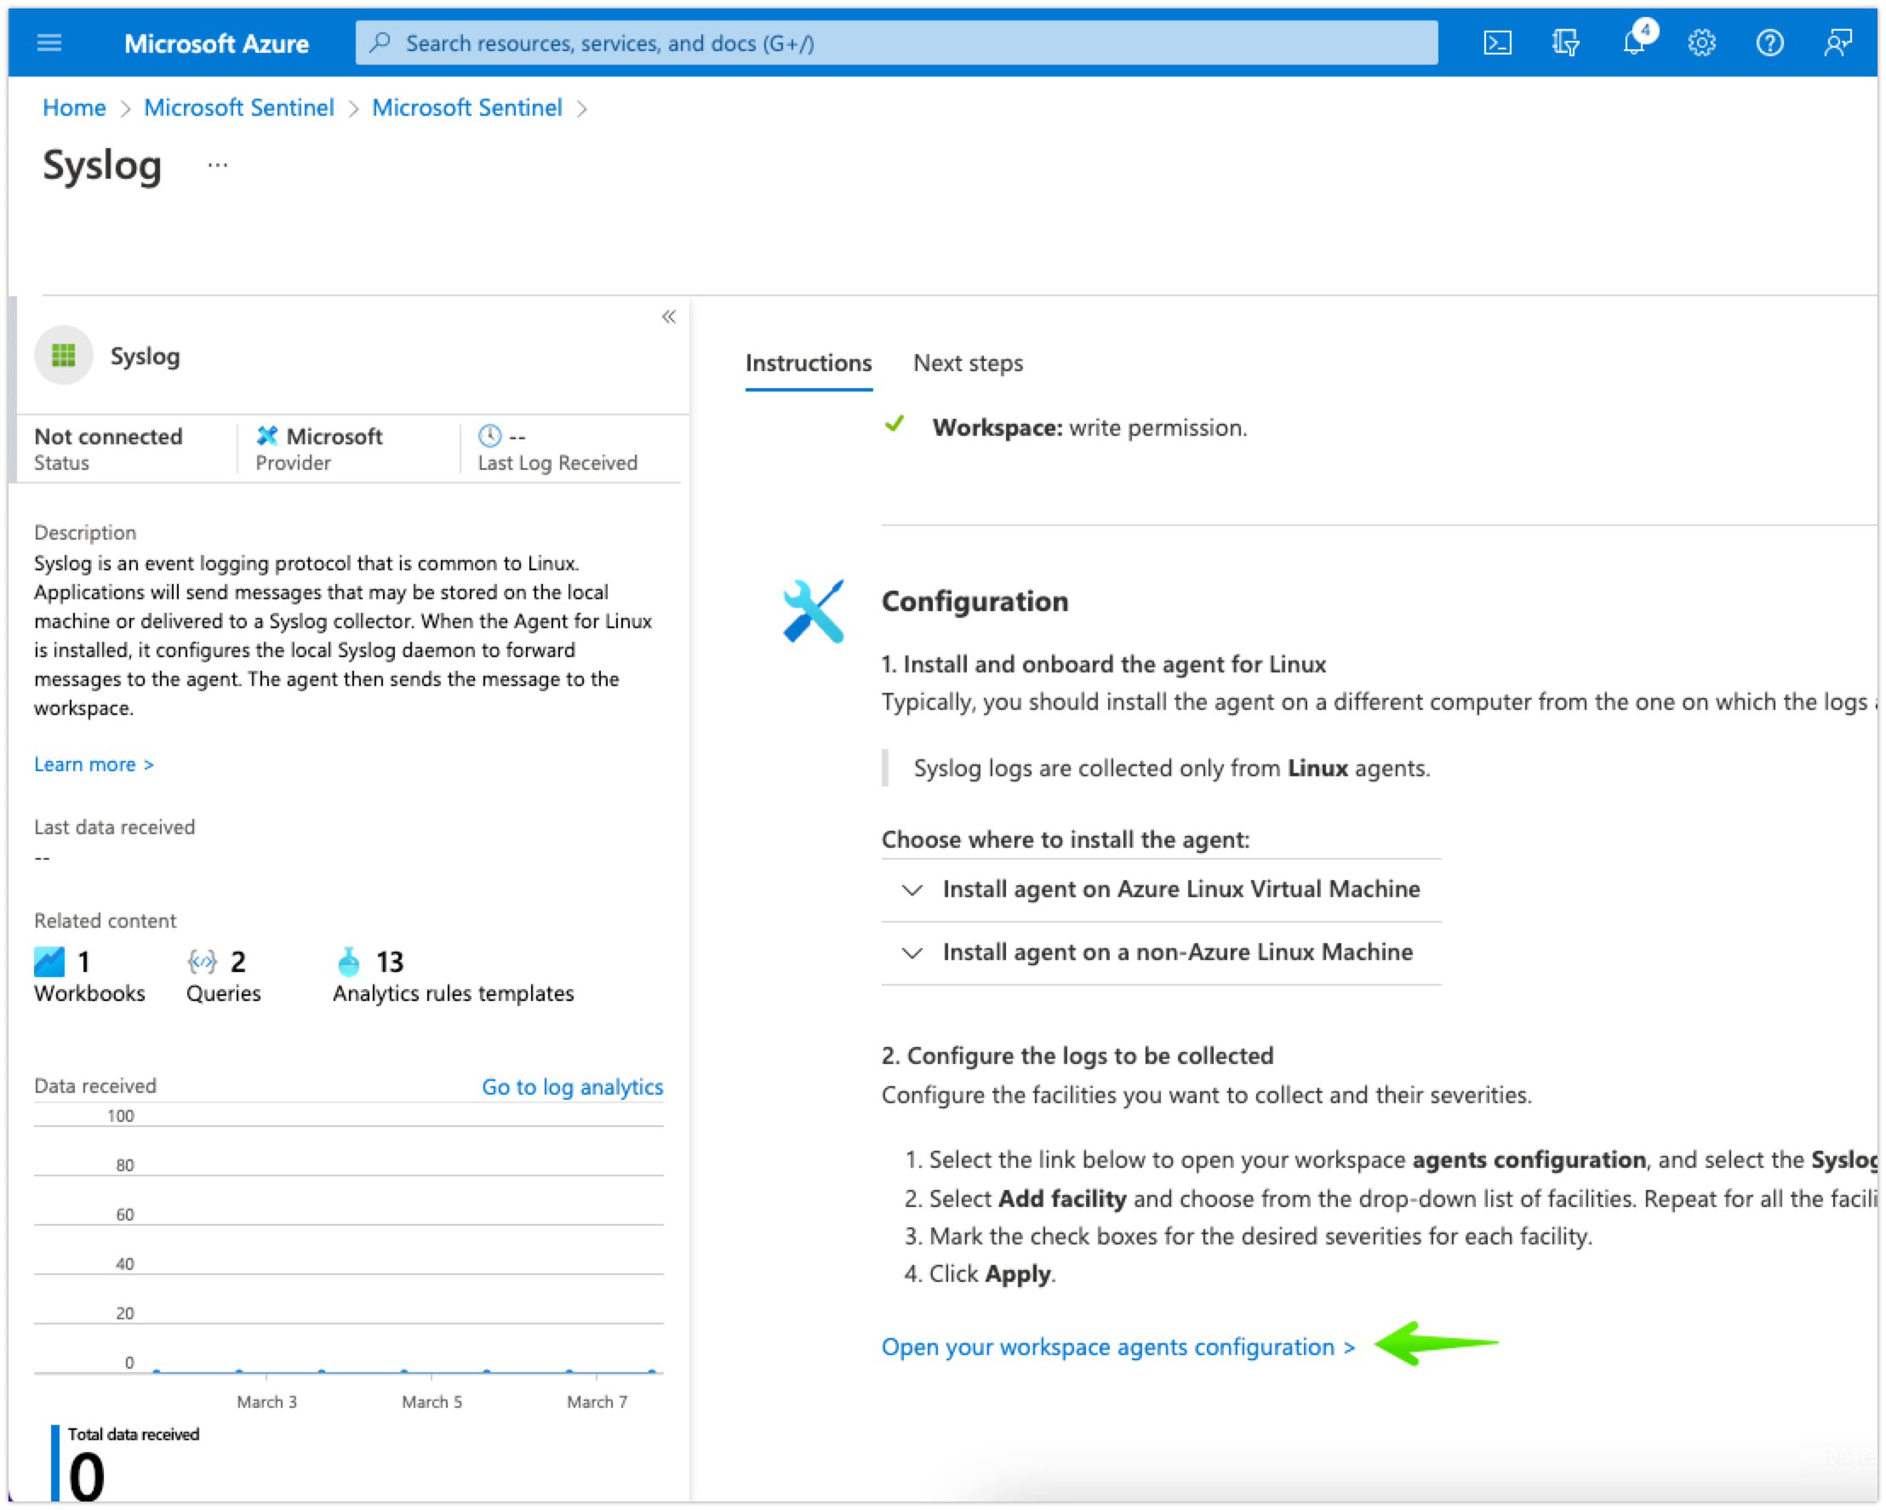1886x1510 pixels.
Task: Switch to the Instructions tab
Action: 809,363
